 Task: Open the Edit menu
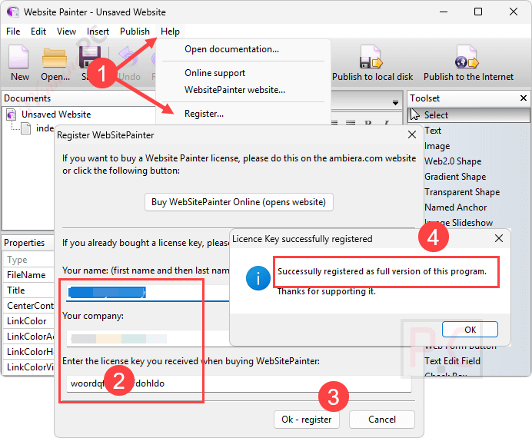pyautogui.click(x=38, y=32)
